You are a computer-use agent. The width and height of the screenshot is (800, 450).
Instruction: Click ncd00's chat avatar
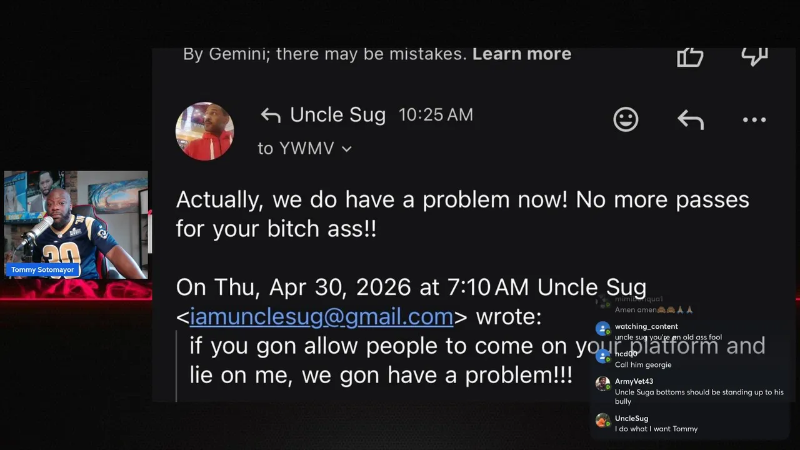[602, 357]
